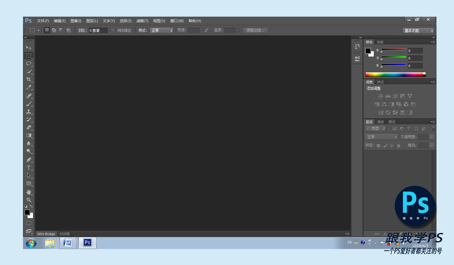Choose Intersect with Selection mode
Viewport: 454px width, 265px height.
(69, 30)
